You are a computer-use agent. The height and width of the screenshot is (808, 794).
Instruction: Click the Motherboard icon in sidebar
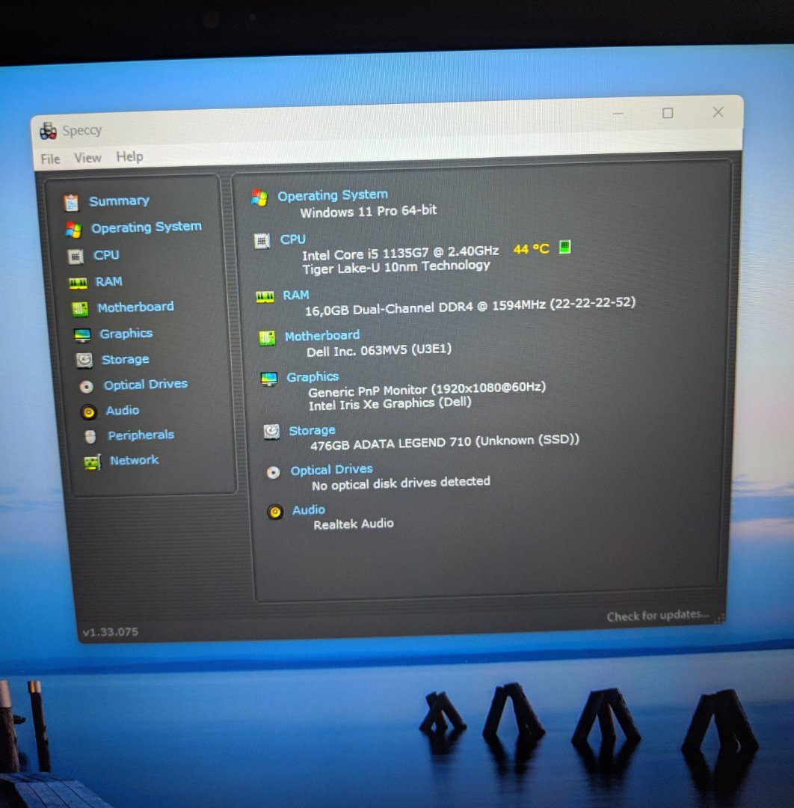[80, 309]
